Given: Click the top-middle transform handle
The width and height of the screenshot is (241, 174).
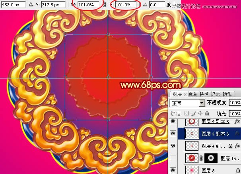Looking at the screenshot, I should 108,34.
